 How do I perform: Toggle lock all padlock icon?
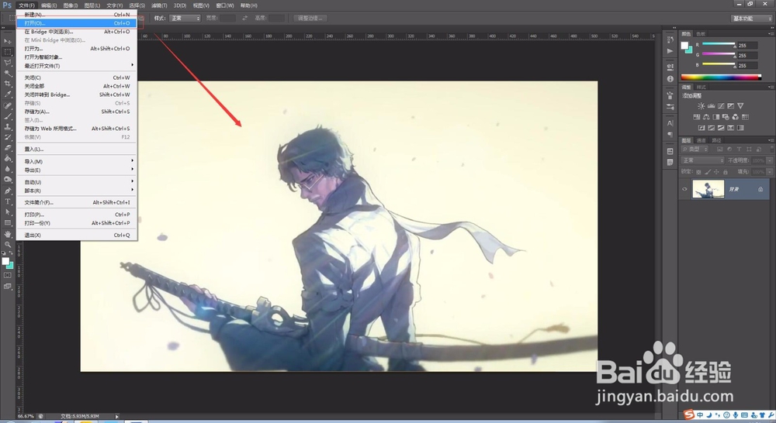point(725,172)
